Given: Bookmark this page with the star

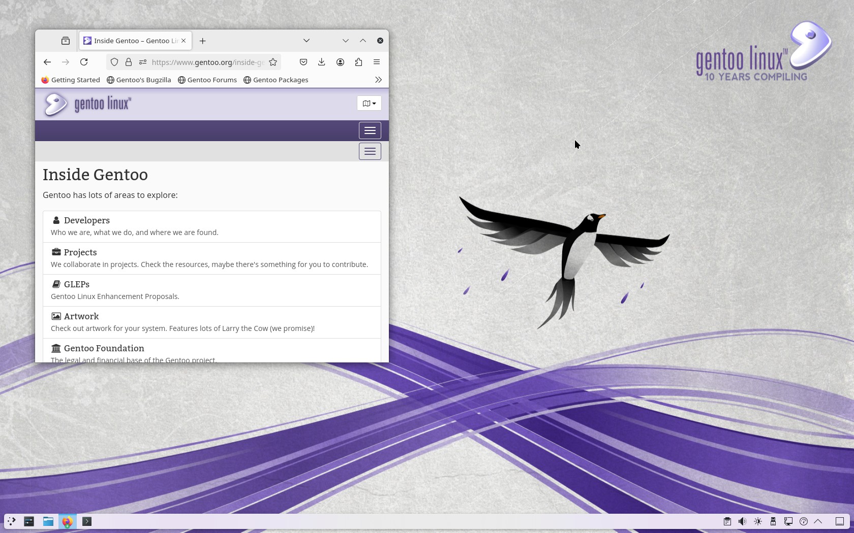Looking at the screenshot, I should [273, 62].
